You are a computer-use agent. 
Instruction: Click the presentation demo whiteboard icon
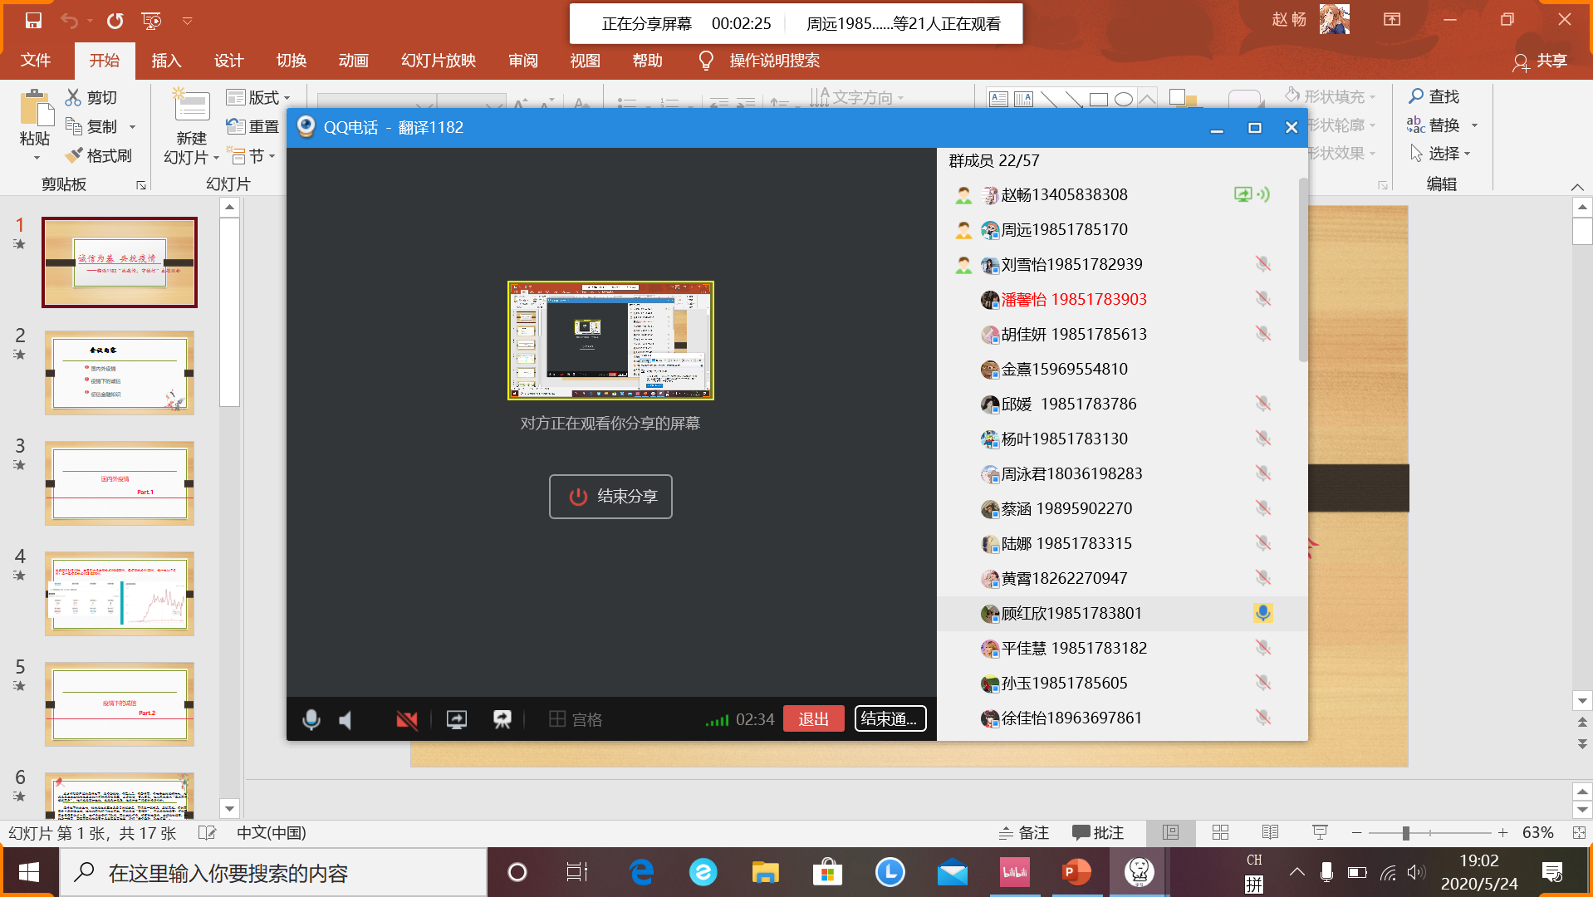(502, 719)
